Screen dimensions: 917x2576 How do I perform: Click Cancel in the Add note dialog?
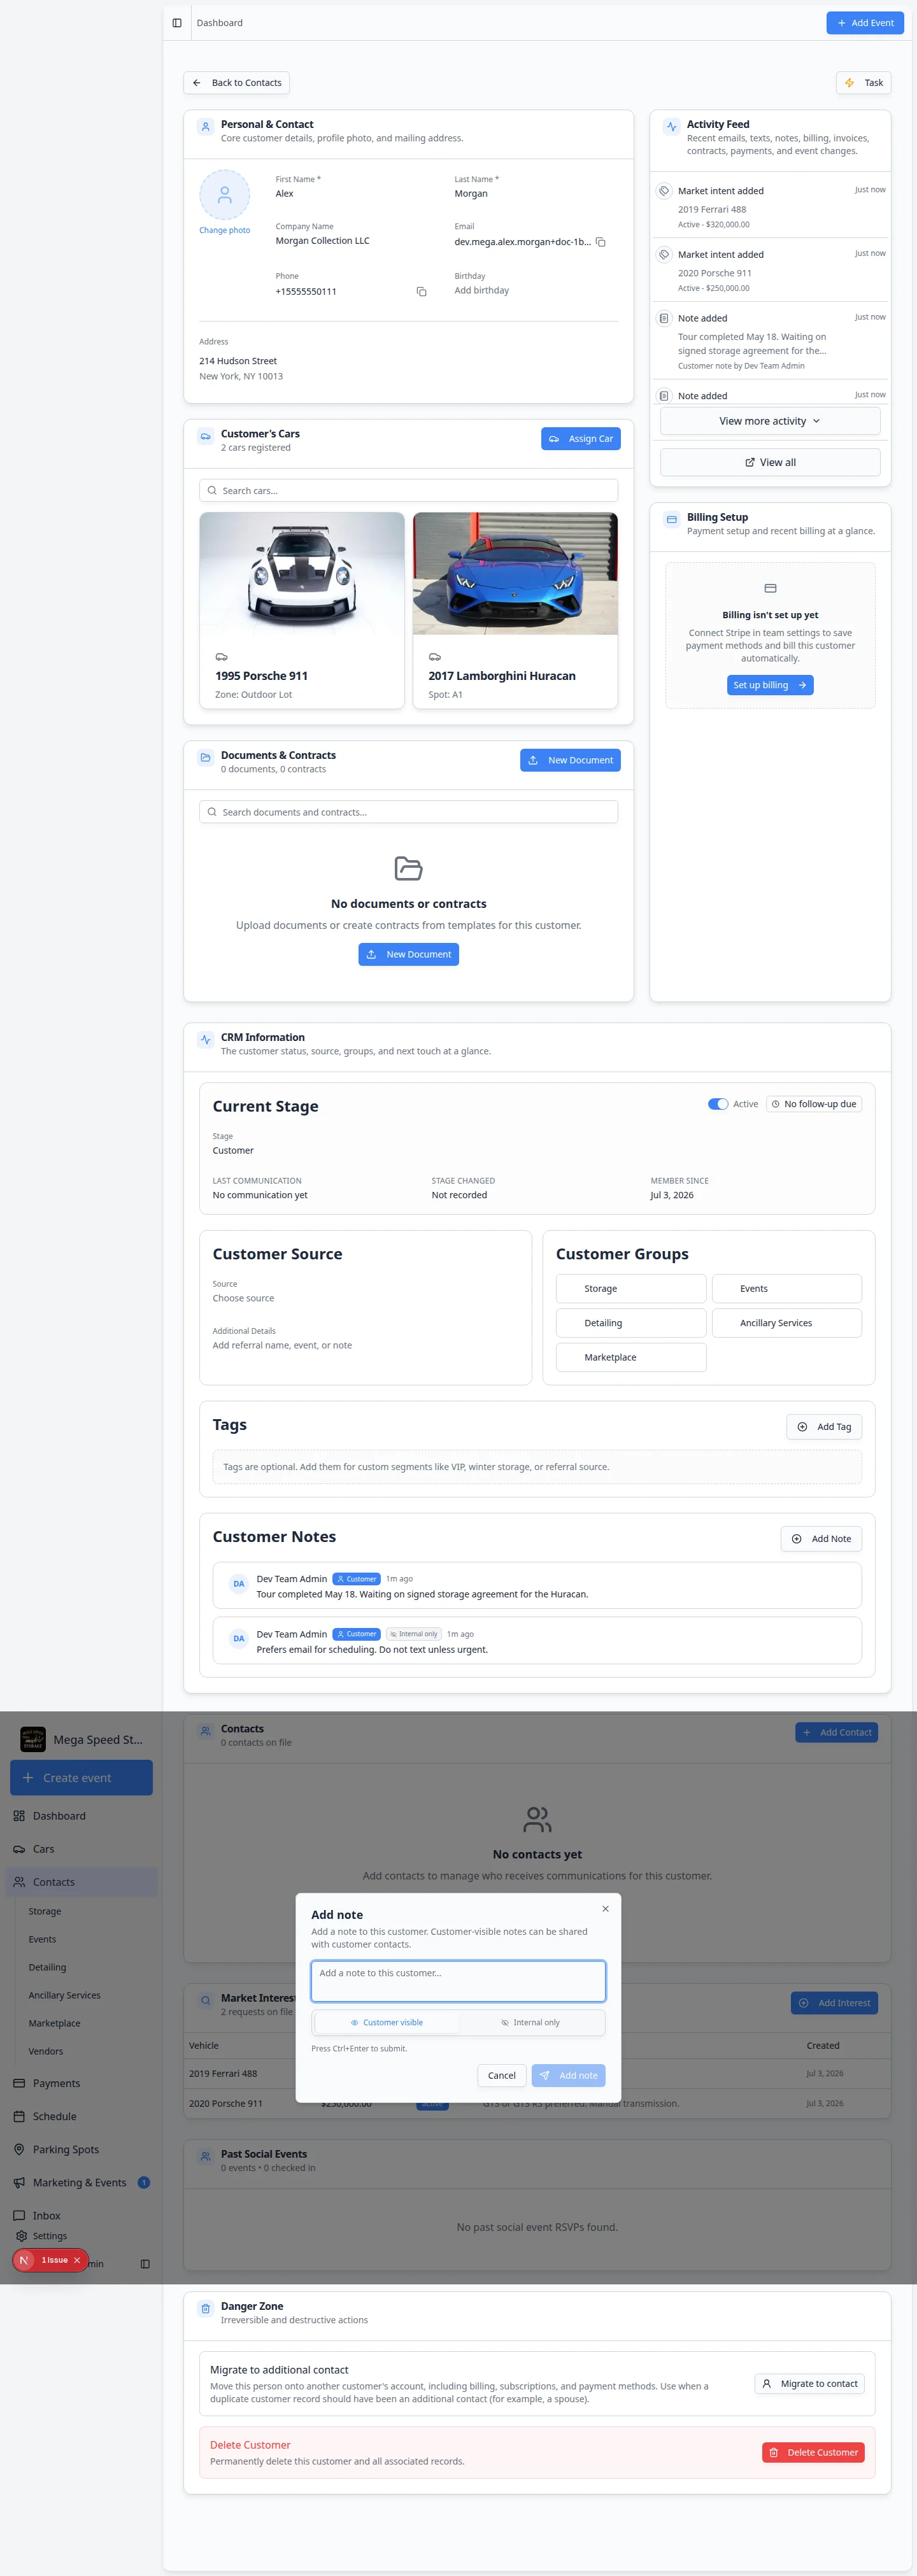pos(502,2075)
